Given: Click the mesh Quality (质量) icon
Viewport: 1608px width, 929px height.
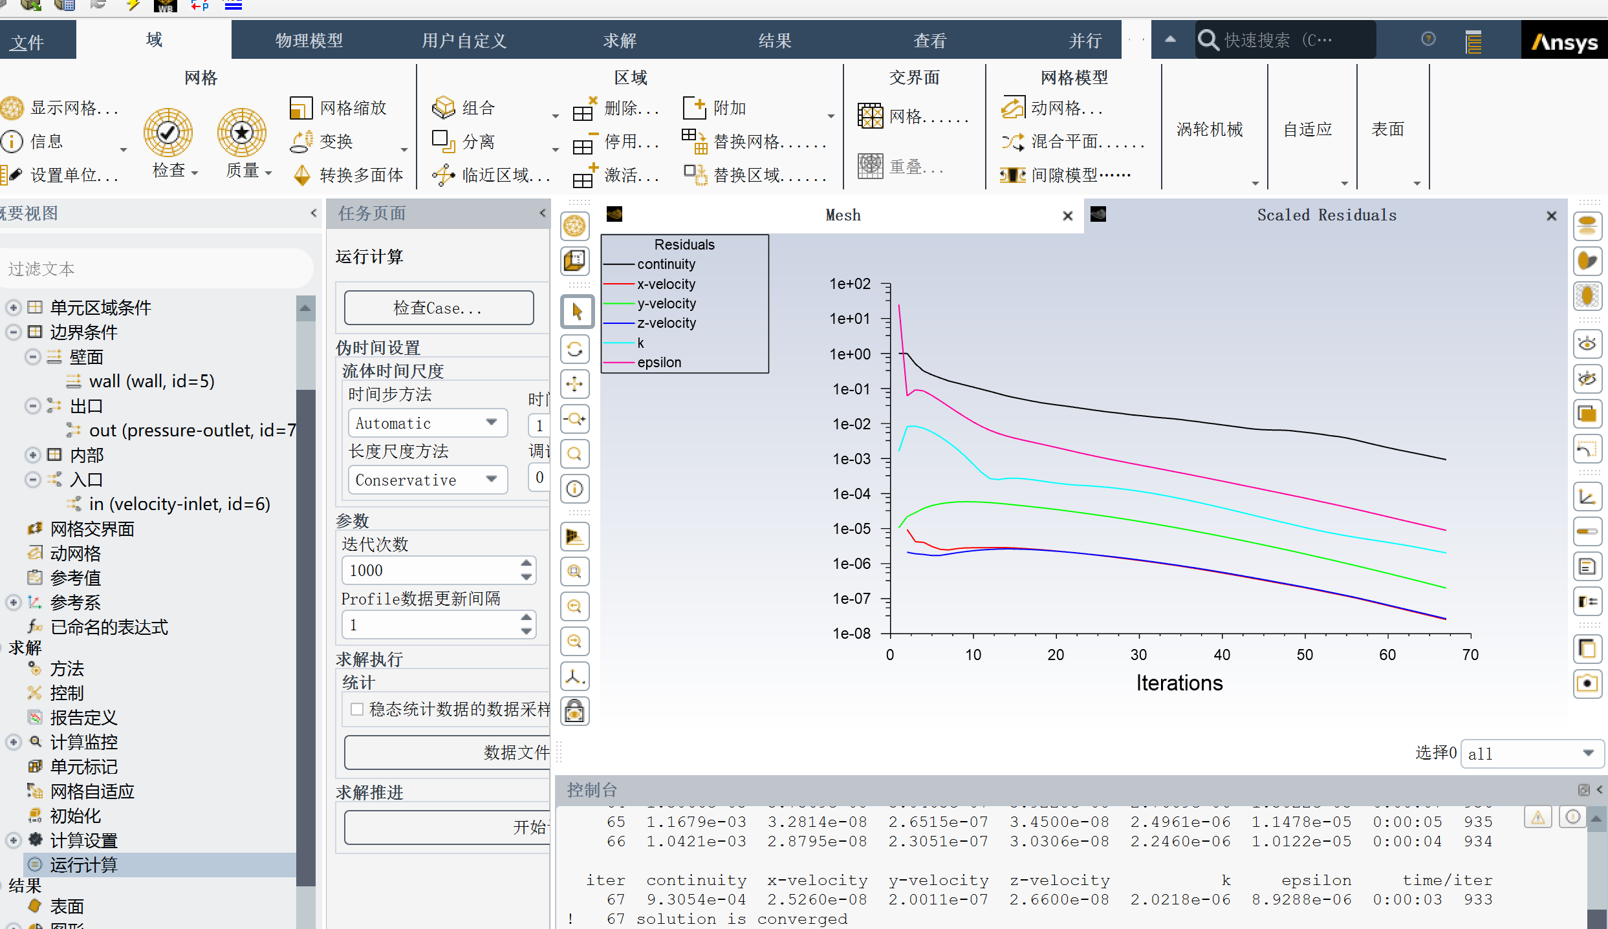Looking at the screenshot, I should click(x=242, y=133).
